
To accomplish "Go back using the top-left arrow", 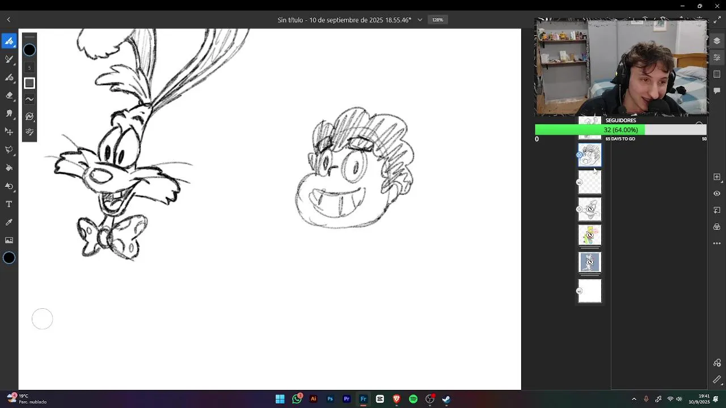I will [9, 20].
